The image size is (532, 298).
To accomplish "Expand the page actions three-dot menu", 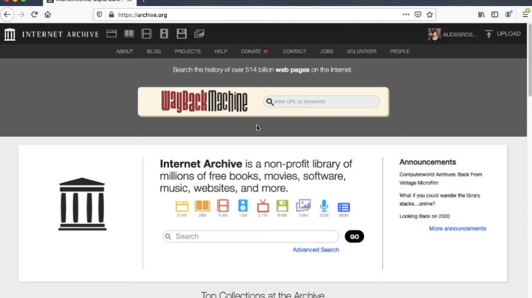I will coord(406,15).
